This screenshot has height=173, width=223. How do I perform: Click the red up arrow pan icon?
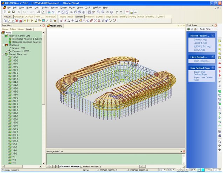(219, 71)
